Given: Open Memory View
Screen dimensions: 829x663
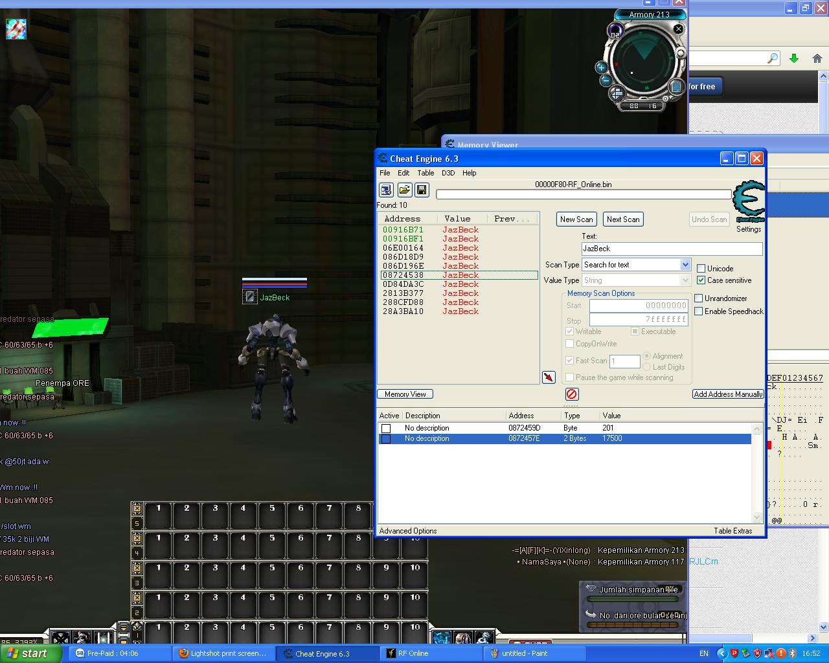Looking at the screenshot, I should [405, 394].
